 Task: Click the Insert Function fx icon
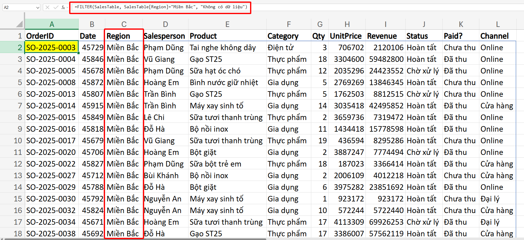[63, 7]
